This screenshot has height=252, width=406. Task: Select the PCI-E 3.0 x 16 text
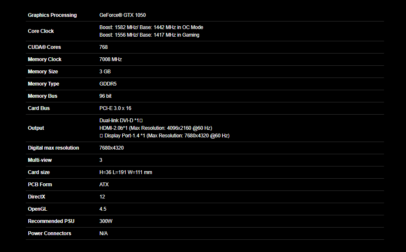115,108
